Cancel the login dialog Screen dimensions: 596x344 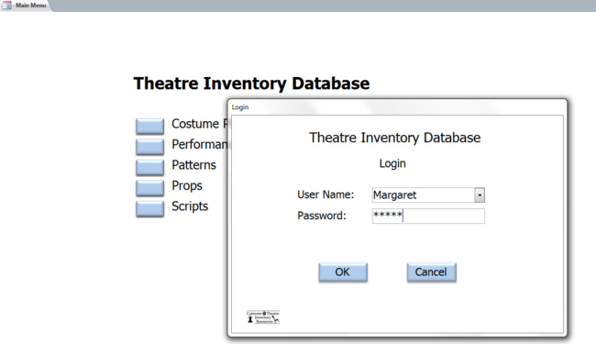[432, 272]
